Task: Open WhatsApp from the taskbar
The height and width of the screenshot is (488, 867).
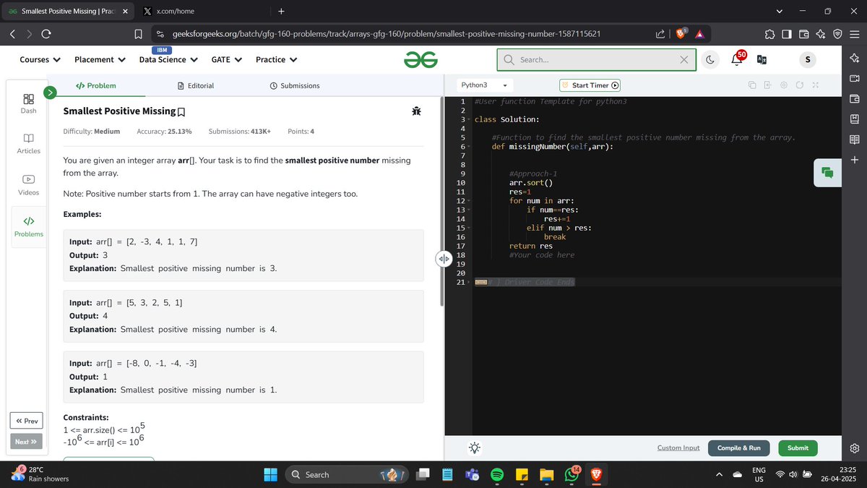Action: (571, 475)
